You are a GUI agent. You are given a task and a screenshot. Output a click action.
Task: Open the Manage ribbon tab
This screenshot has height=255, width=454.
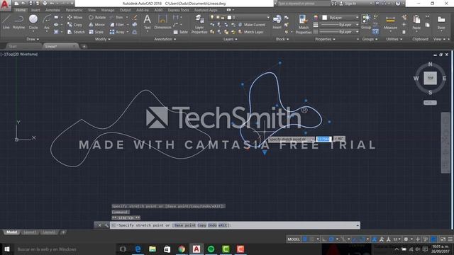pos(107,10)
